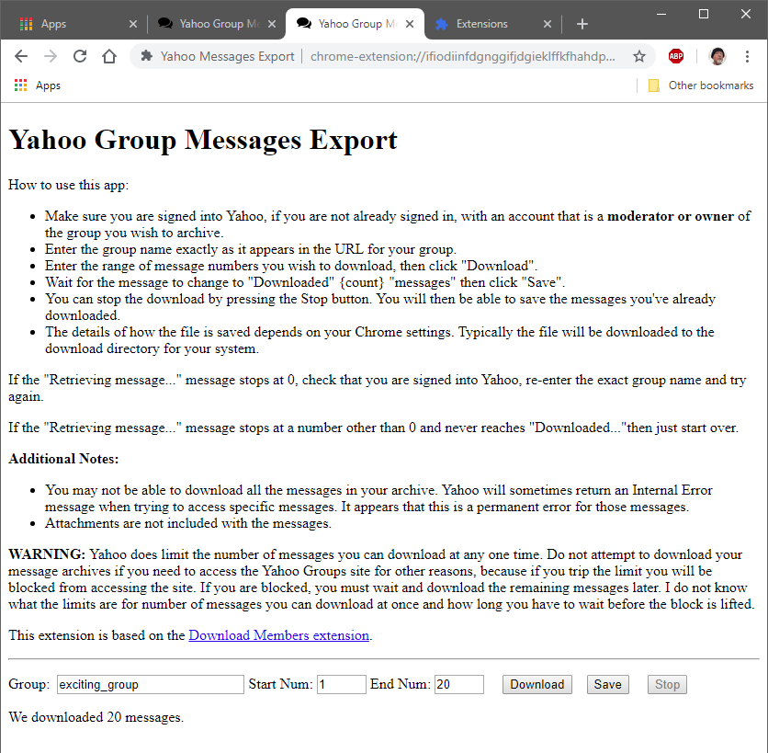Click the forward navigation arrow
The image size is (768, 753).
pyautogui.click(x=51, y=56)
